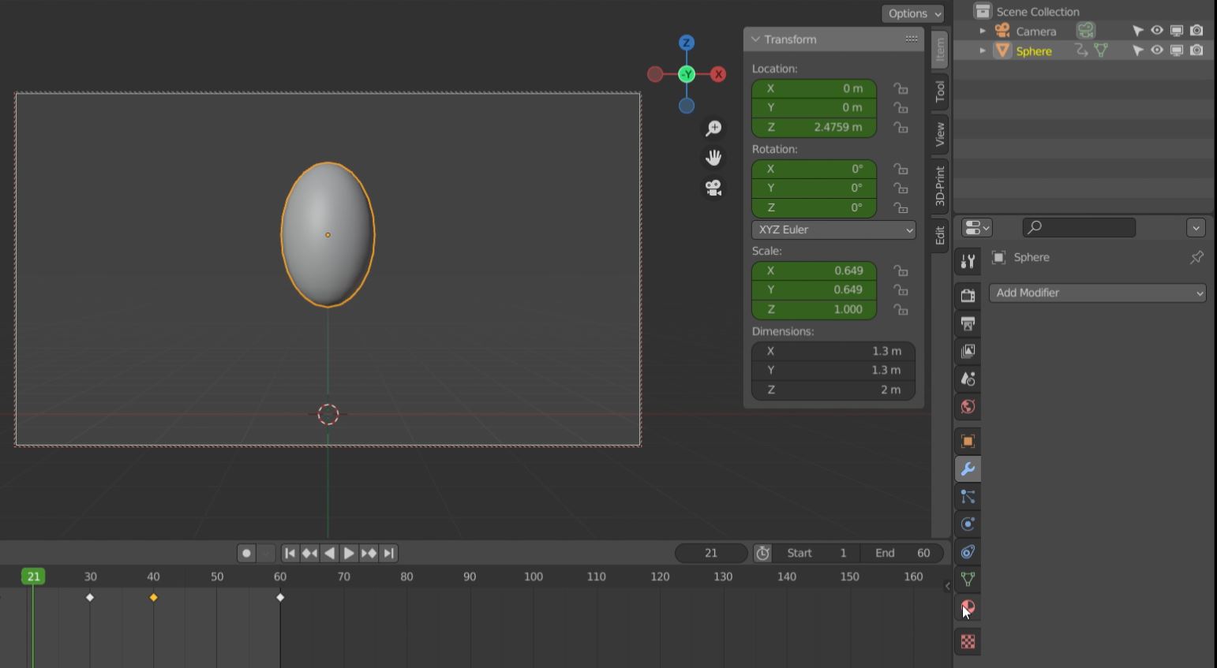Open the Material properties tab icon
The image size is (1217, 668).
(x=968, y=607)
